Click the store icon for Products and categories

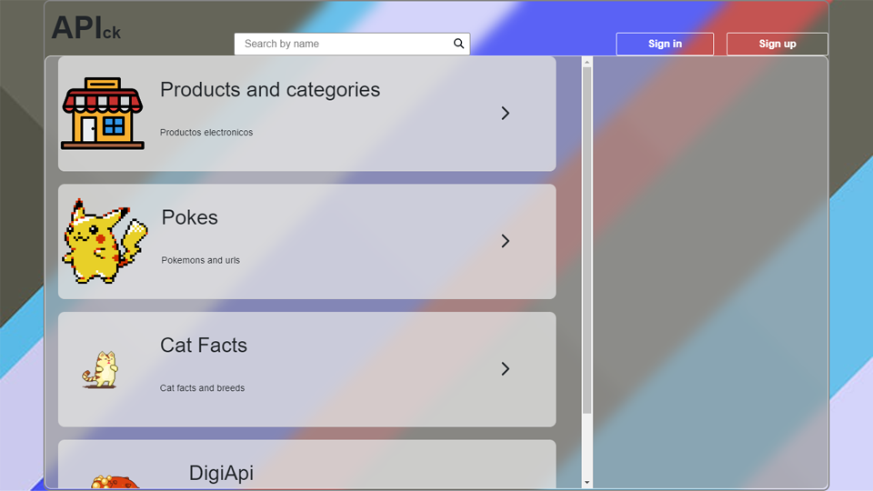tap(103, 114)
